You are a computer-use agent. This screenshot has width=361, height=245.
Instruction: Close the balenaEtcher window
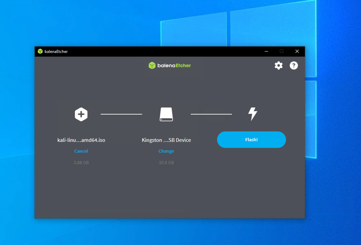(297, 51)
